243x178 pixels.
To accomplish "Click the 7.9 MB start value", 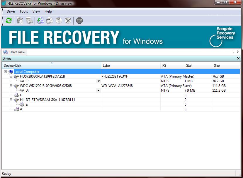I will (190, 90).
